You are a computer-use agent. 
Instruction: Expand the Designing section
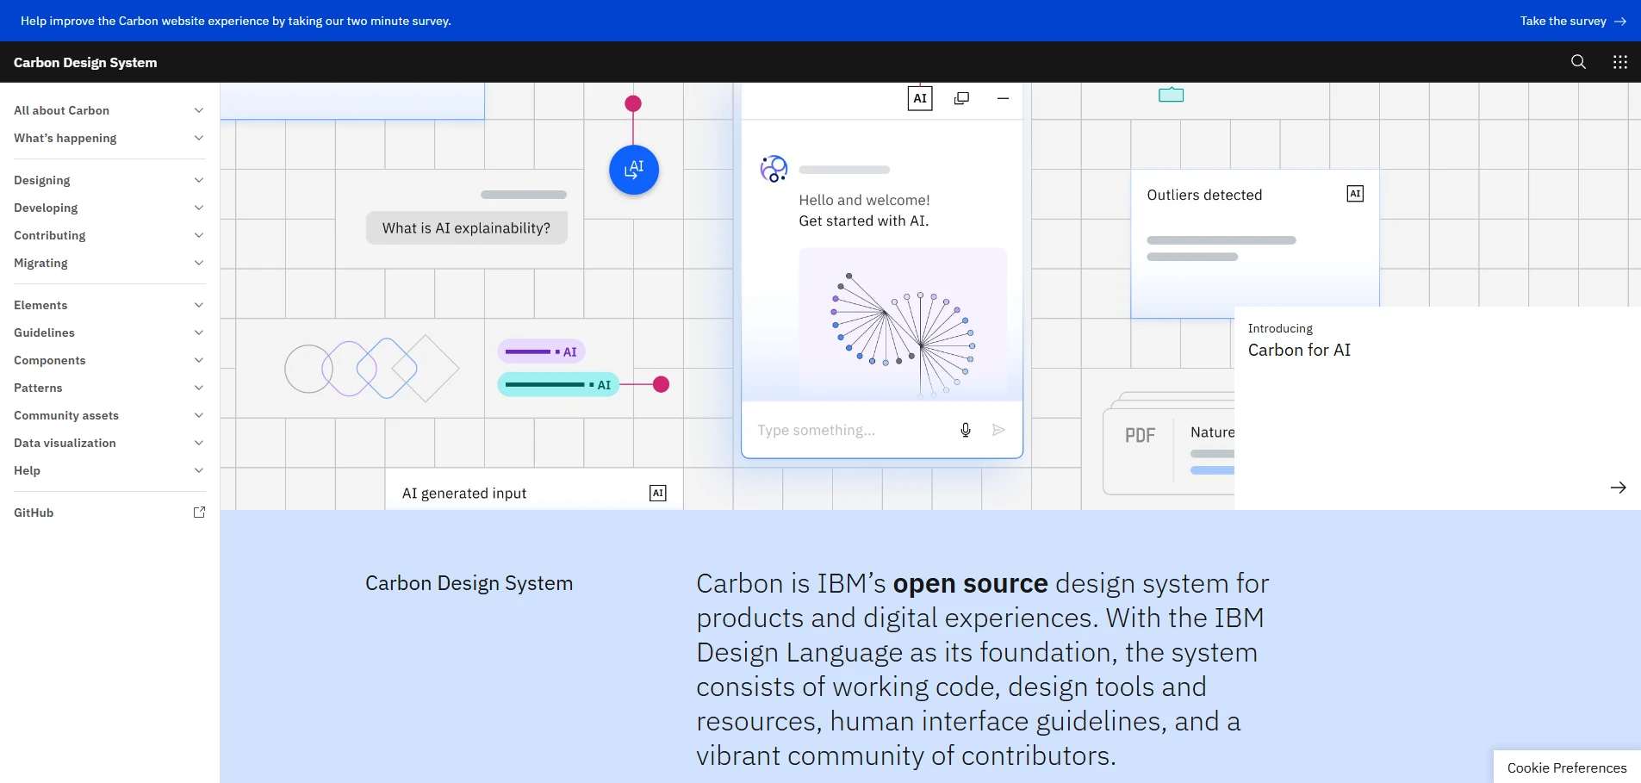[109, 180]
